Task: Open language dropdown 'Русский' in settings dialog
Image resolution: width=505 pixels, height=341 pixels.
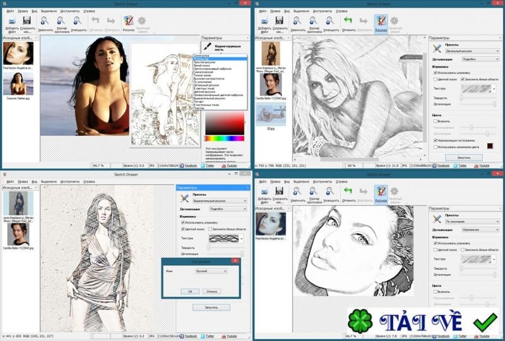Action: click(x=211, y=271)
